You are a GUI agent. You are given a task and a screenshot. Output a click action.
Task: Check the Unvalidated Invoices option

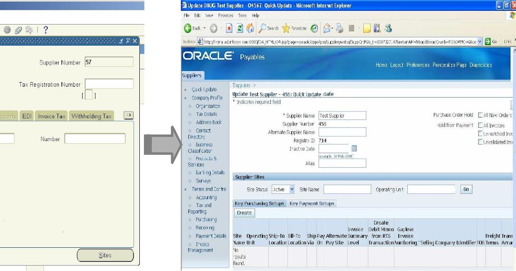481,141
